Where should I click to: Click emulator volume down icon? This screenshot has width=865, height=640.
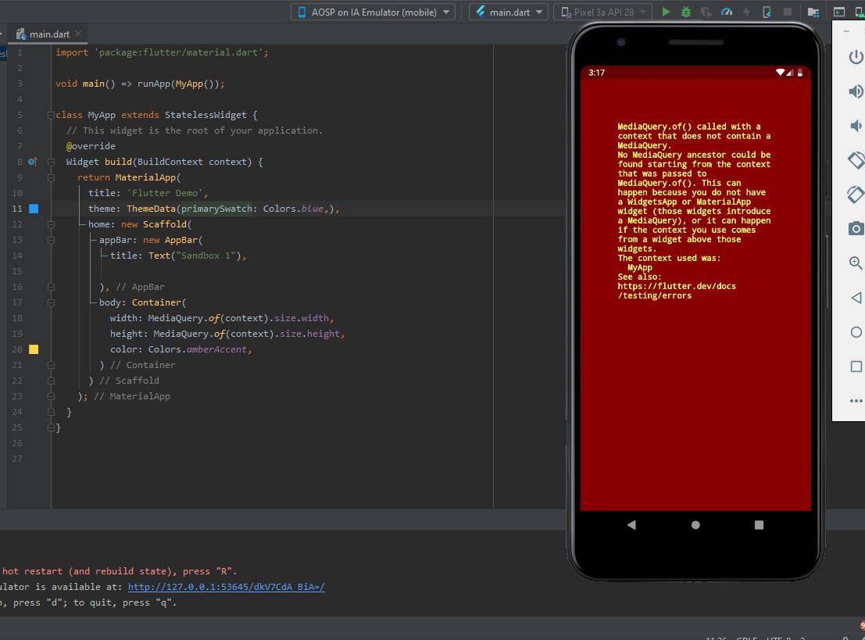[856, 126]
